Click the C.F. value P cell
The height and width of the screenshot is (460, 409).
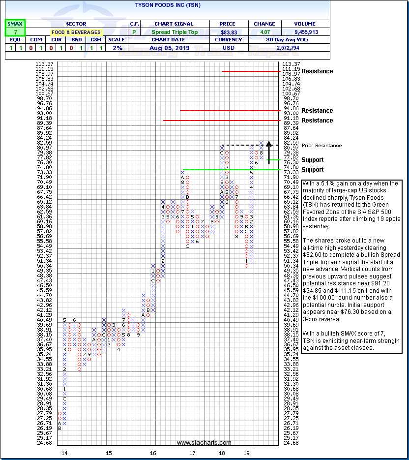(x=134, y=32)
